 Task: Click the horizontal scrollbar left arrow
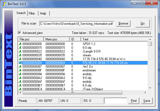click(20, 93)
